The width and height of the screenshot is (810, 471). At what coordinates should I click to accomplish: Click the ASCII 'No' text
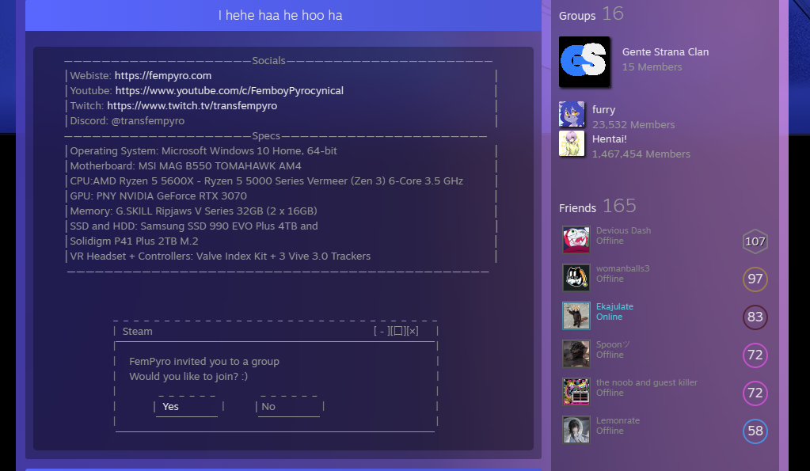pos(268,406)
